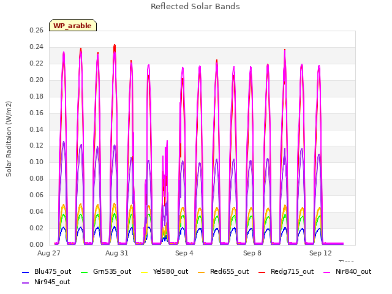
Task: Click the 0.26 y-axis tick label
Action: 37,30
